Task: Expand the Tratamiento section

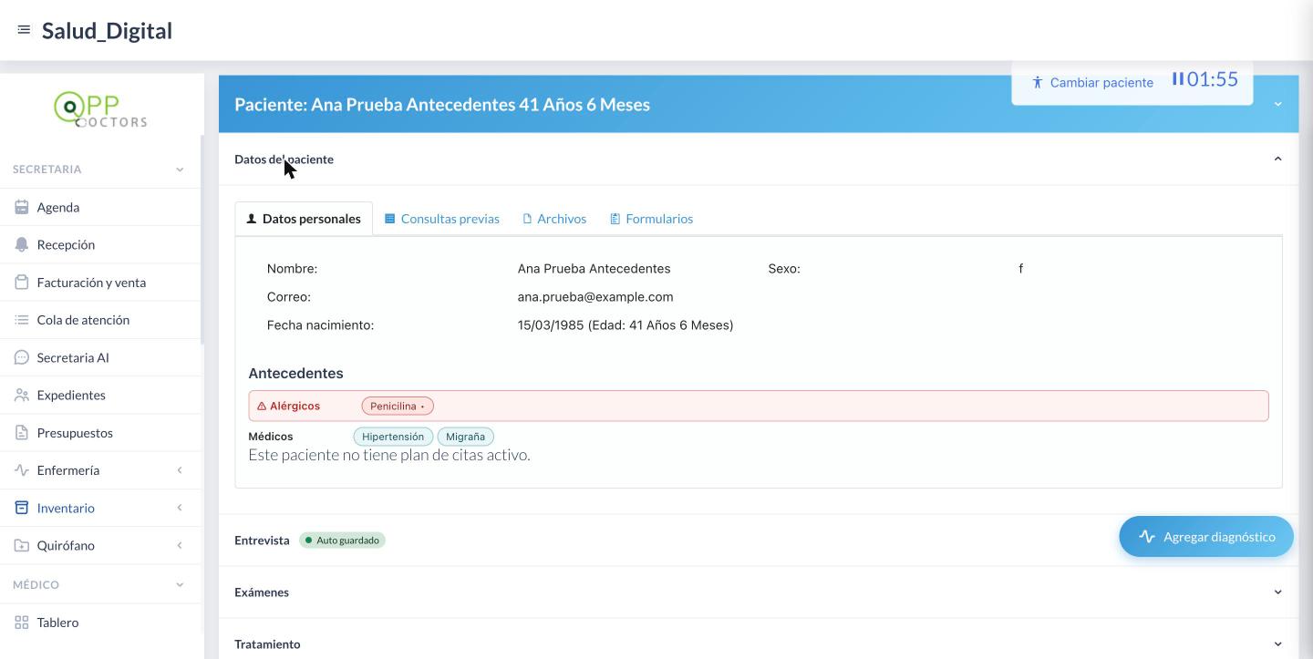Action: 1277,644
